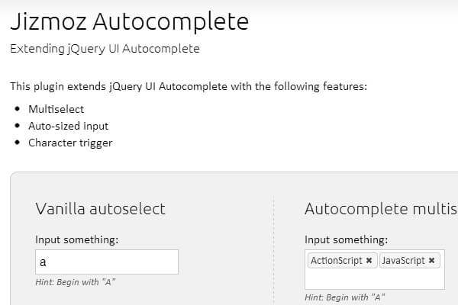458x305 pixels.
Task: Click the Vanilla autoselect heading
Action: click(100, 210)
